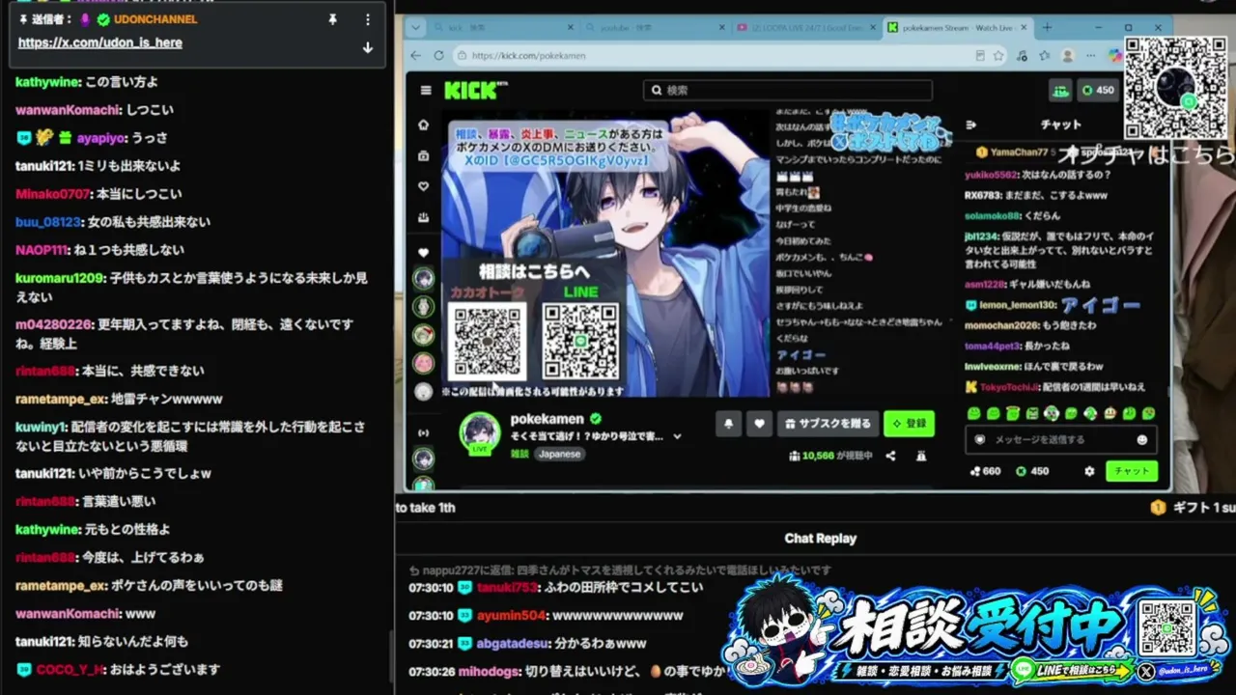Image resolution: width=1236 pixels, height=695 pixels.
Task: Click the green leaderboard icon beside 450
Action: pos(1061,91)
